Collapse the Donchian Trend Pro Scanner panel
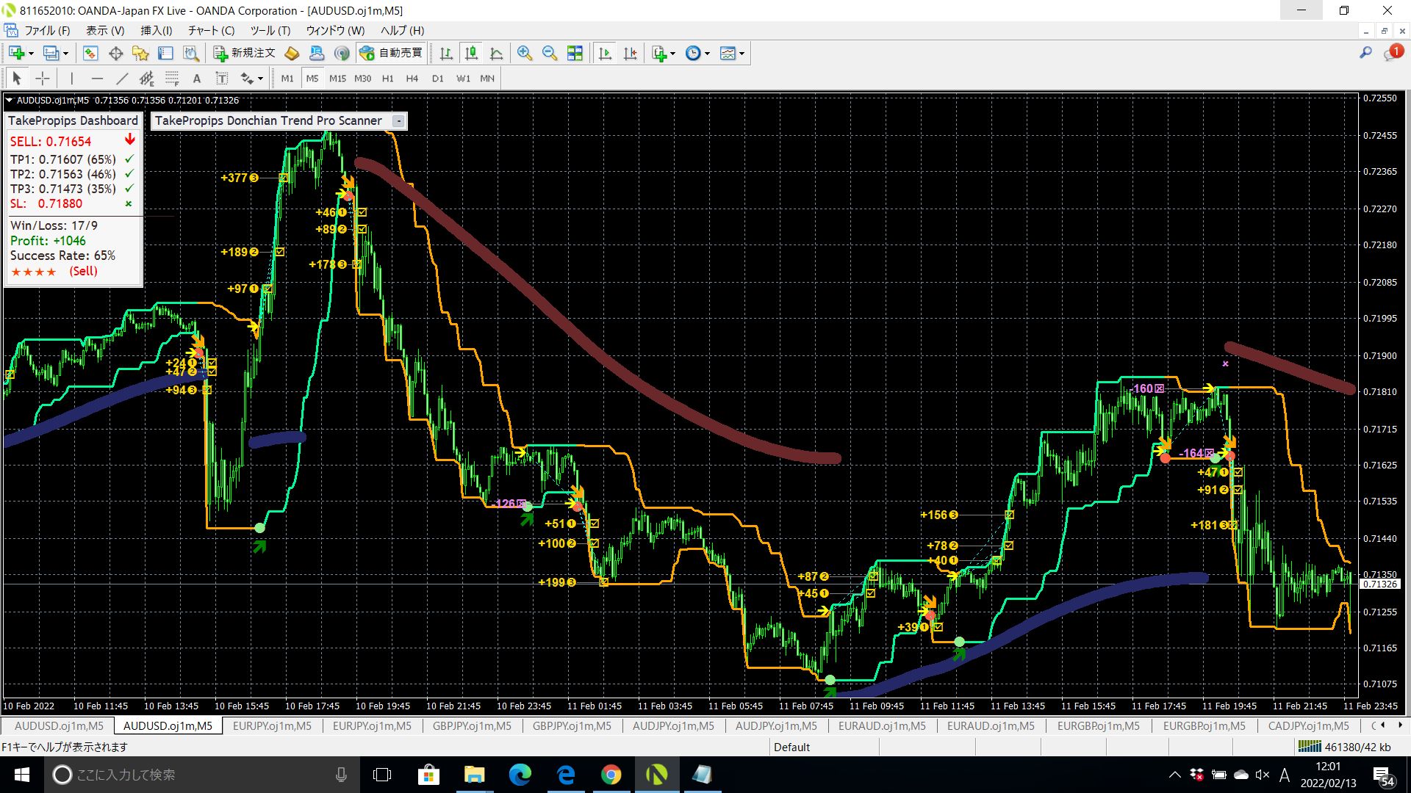The image size is (1411, 793). [x=398, y=121]
